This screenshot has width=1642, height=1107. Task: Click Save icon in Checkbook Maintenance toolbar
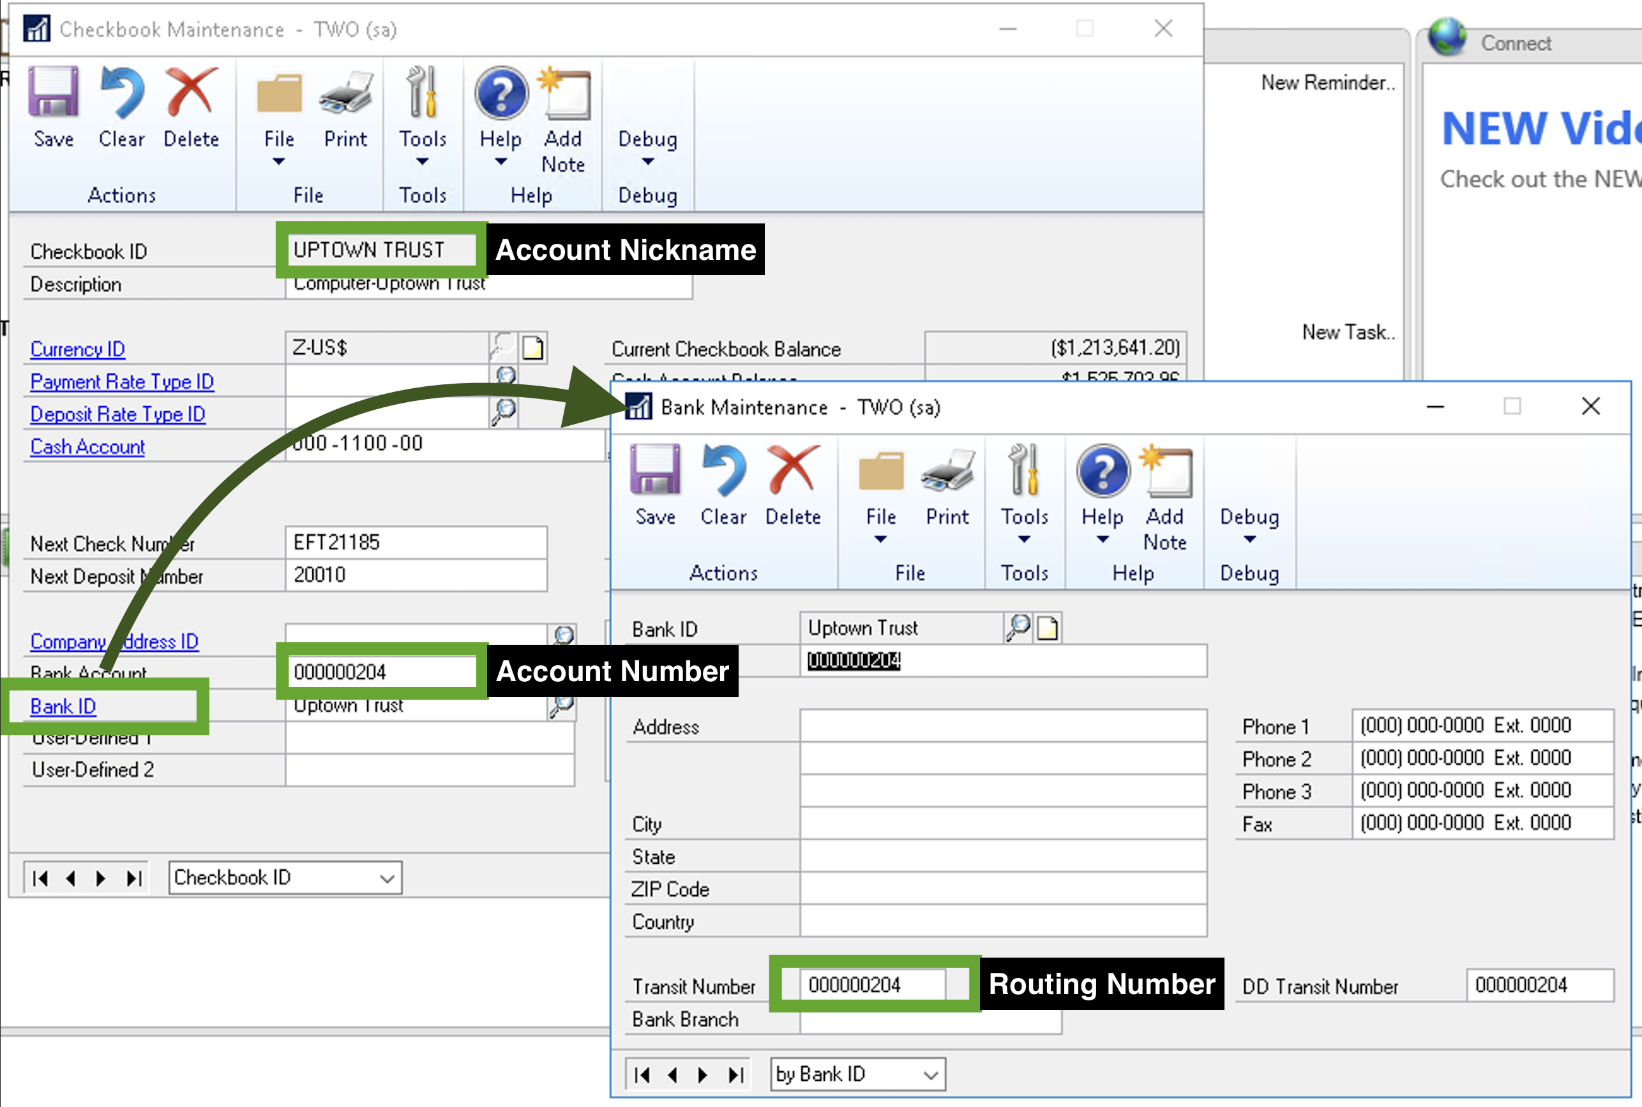[x=54, y=93]
